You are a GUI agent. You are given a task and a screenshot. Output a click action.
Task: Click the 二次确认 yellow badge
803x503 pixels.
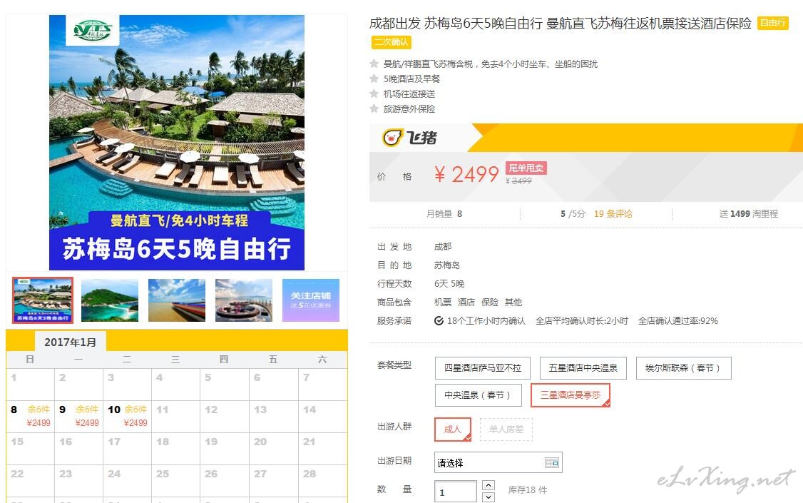click(392, 41)
